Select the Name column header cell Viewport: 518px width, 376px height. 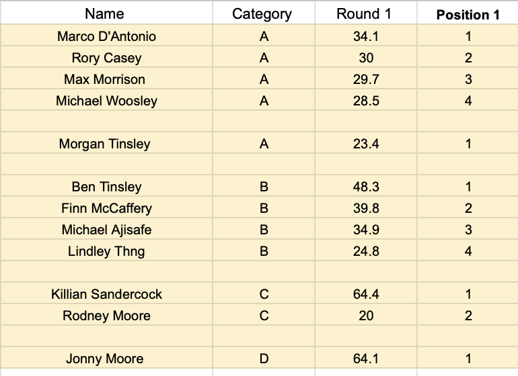pyautogui.click(x=106, y=13)
